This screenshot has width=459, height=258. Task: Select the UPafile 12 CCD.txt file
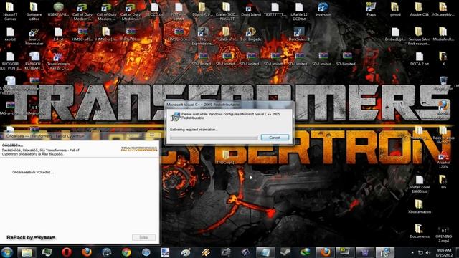(x=299, y=11)
